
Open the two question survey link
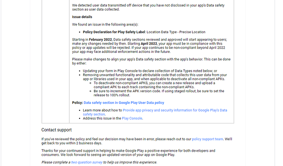click(x=87, y=162)
